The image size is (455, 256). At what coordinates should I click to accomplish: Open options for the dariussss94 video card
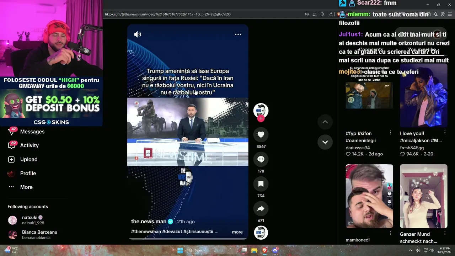coord(390,133)
